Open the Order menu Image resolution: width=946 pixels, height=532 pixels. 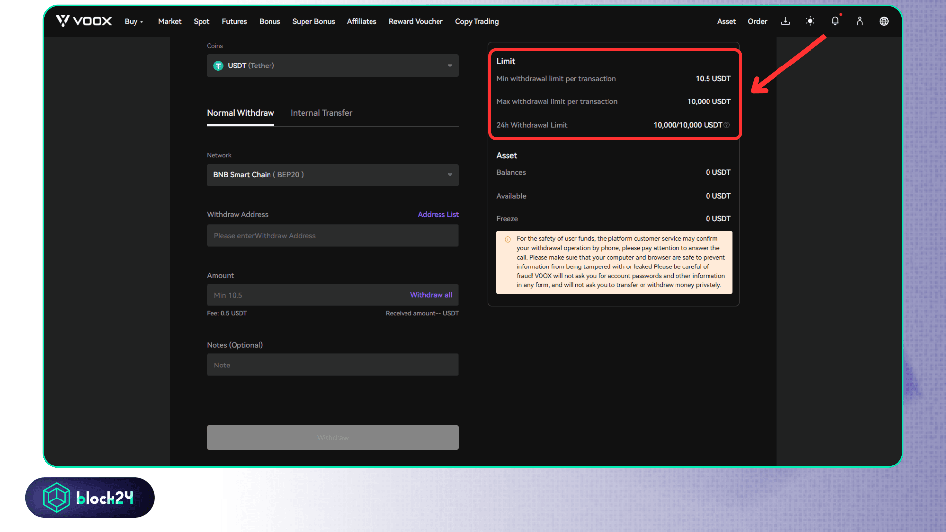pyautogui.click(x=757, y=21)
